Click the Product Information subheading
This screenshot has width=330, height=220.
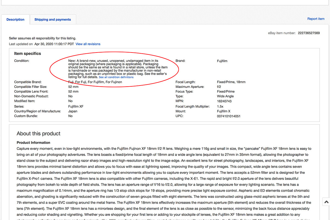point(33,142)
